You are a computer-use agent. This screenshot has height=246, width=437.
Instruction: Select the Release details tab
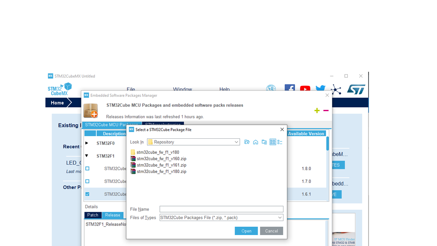click(112, 215)
